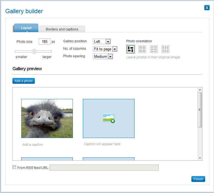Viewport: 214px width, 193px height.
Task: Enable the From RSS feed URL checkbox
Action: pyautogui.click(x=14, y=167)
